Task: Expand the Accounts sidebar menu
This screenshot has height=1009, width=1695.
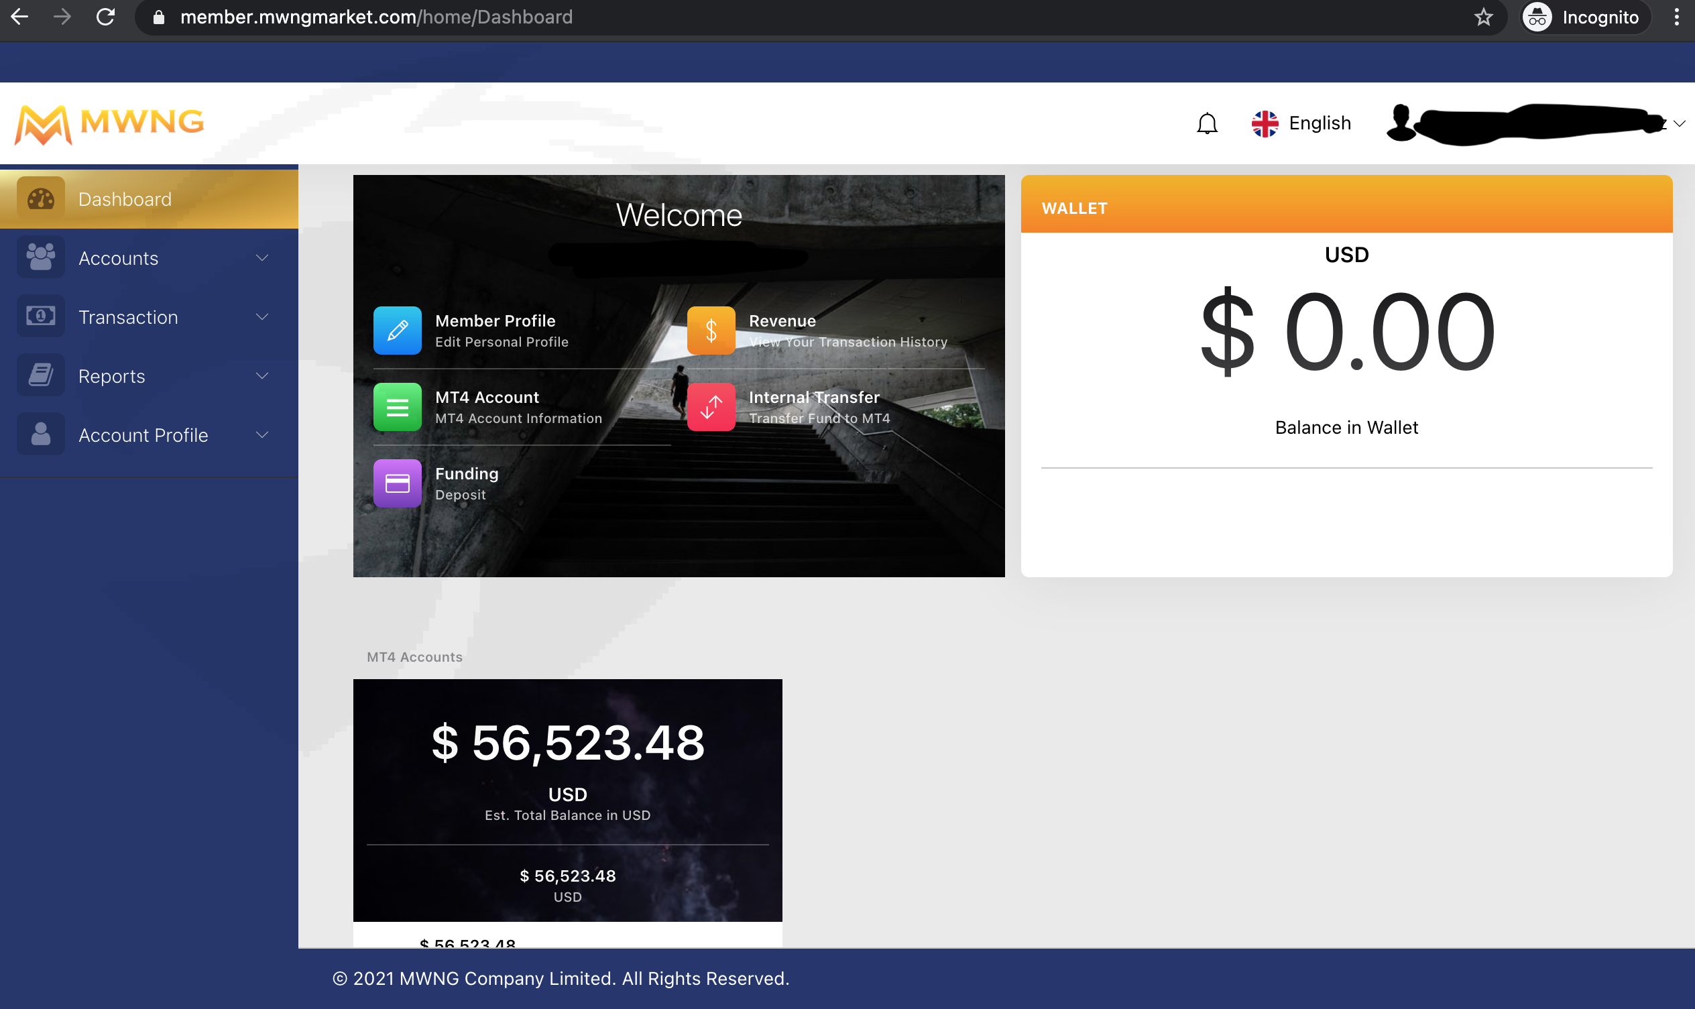Action: click(149, 257)
